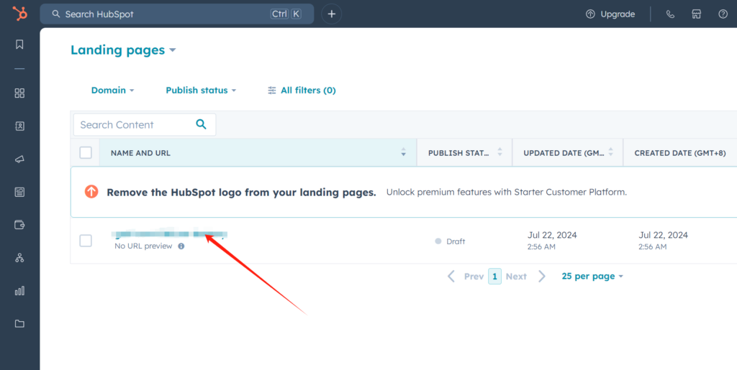Click the HubSpot sprocket logo

point(19,14)
